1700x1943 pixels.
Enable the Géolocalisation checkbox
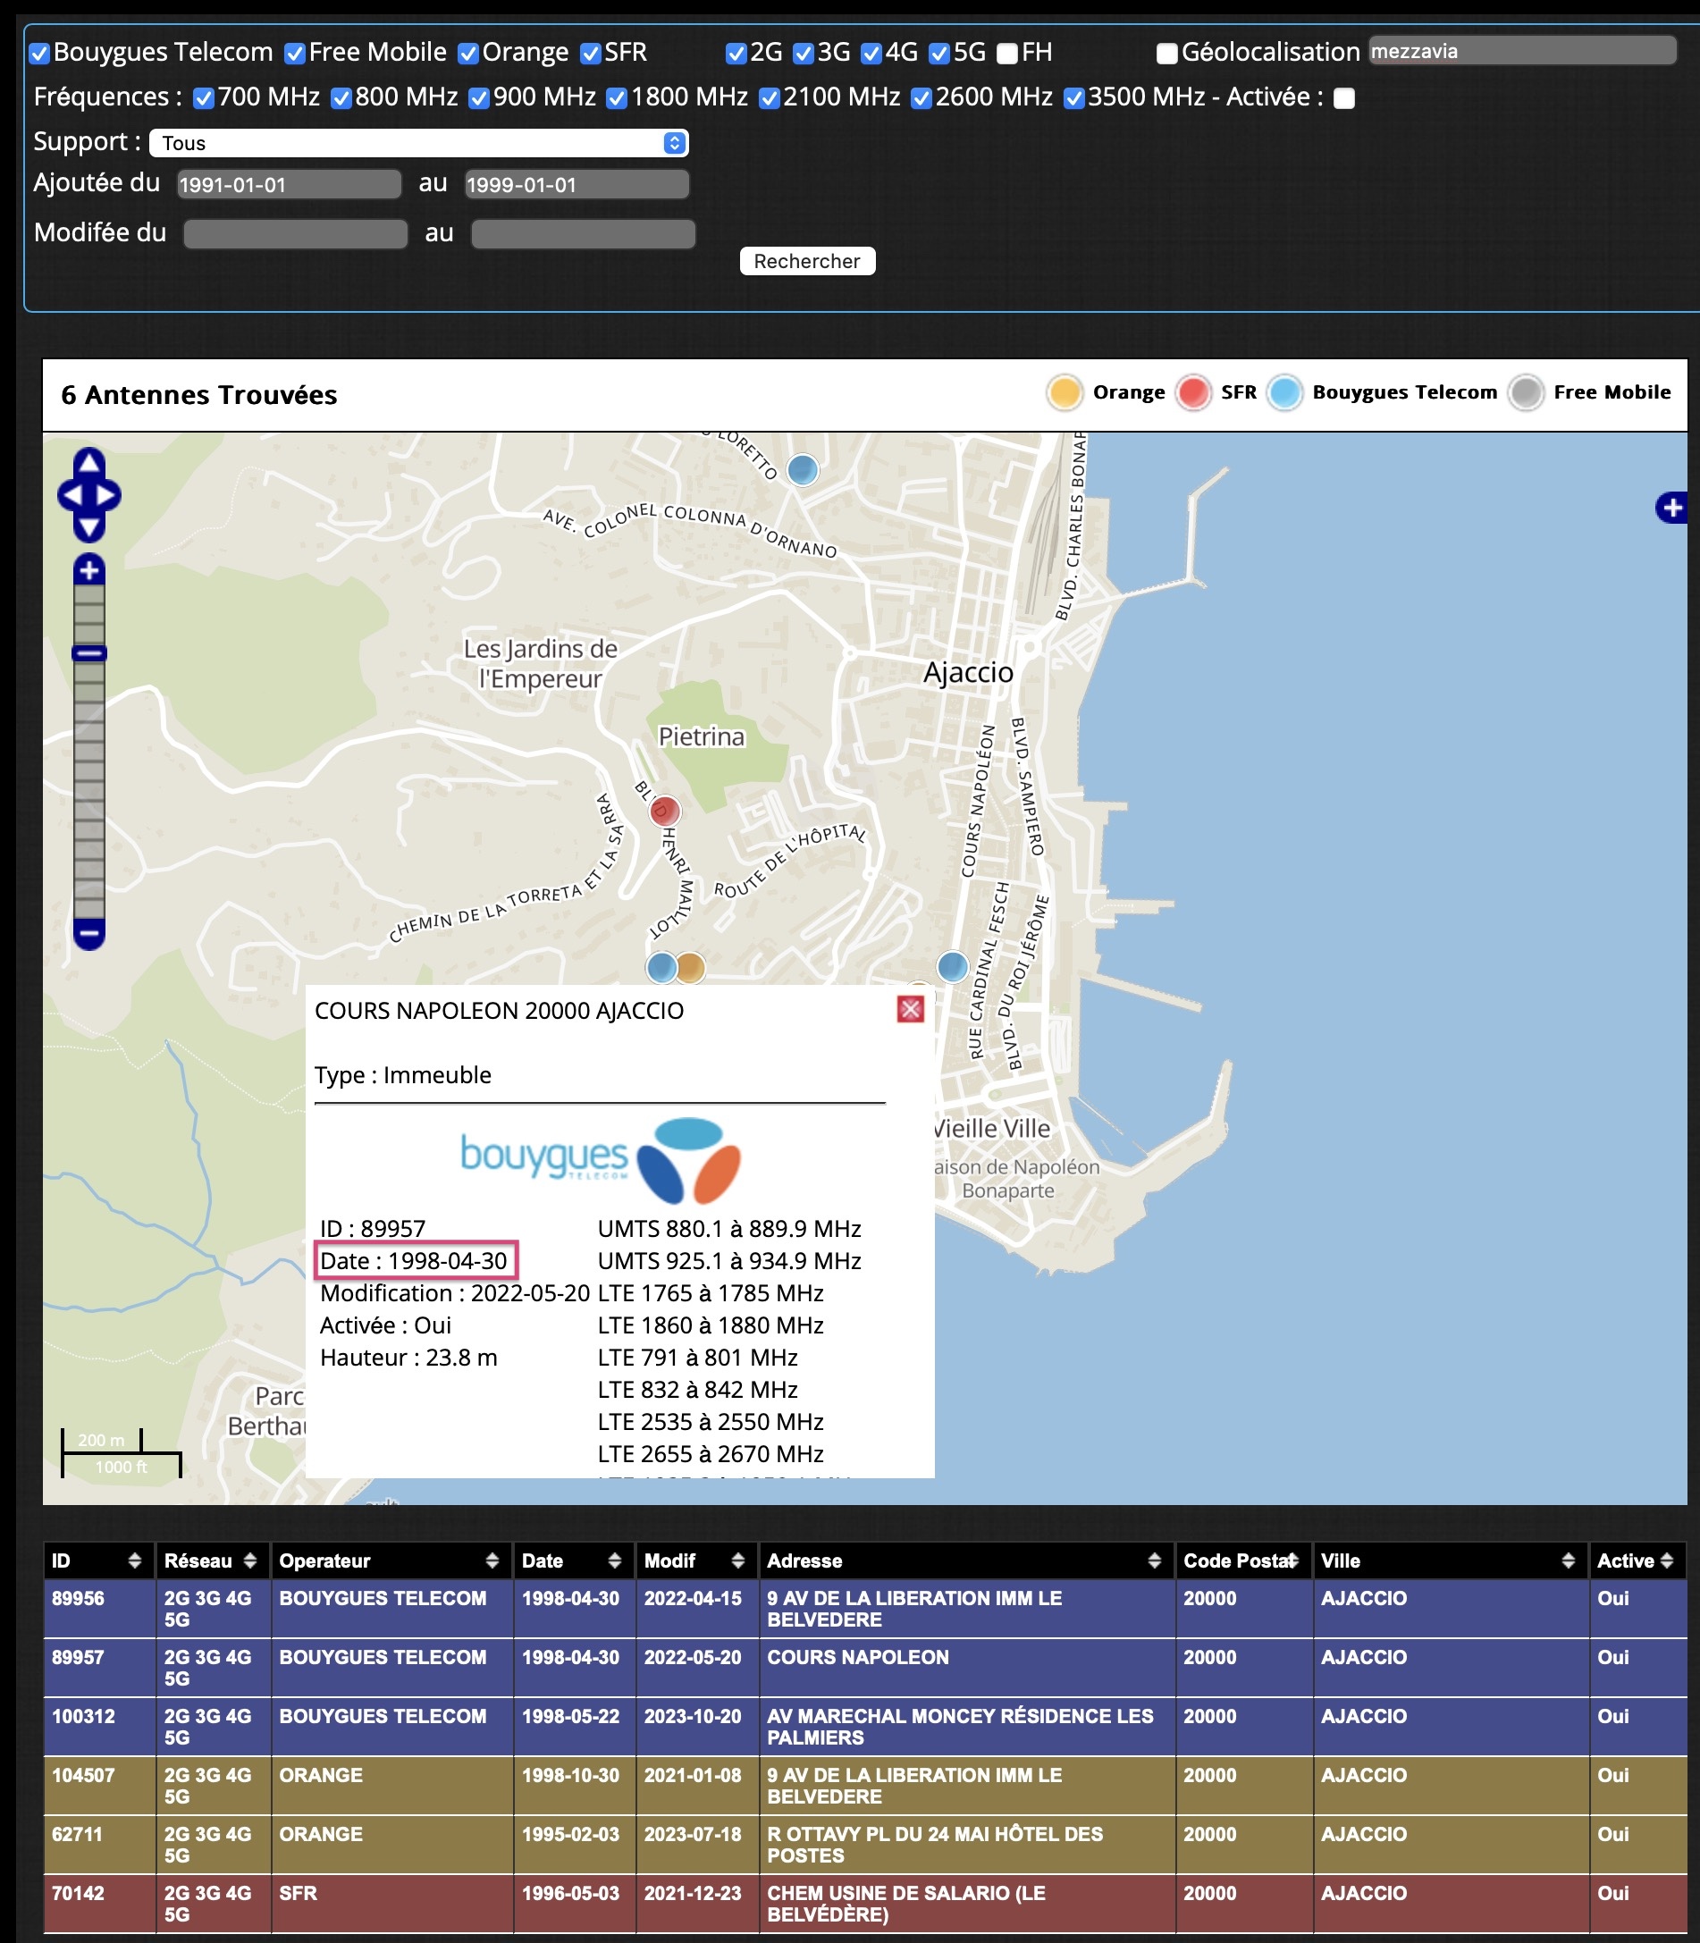tap(1167, 53)
